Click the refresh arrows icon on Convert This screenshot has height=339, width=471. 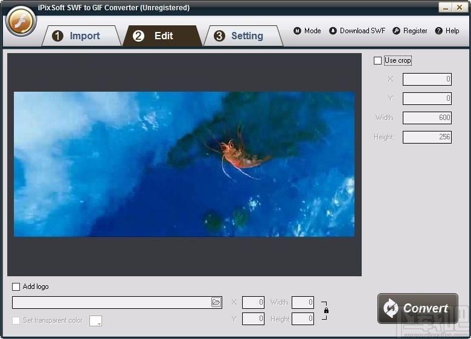[x=391, y=308]
